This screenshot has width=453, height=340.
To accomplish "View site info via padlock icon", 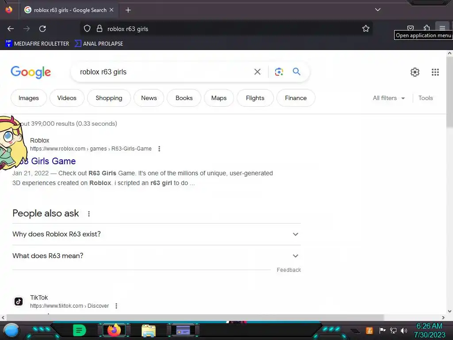I will 100,29.
